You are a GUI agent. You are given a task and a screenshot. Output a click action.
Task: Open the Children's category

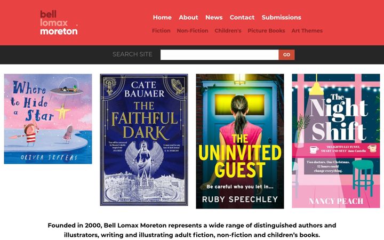228,30
